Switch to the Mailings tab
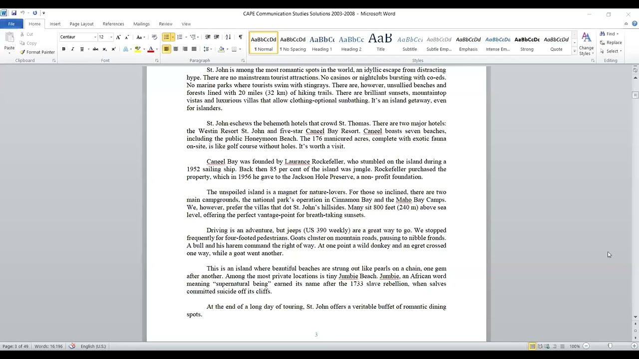 point(141,23)
